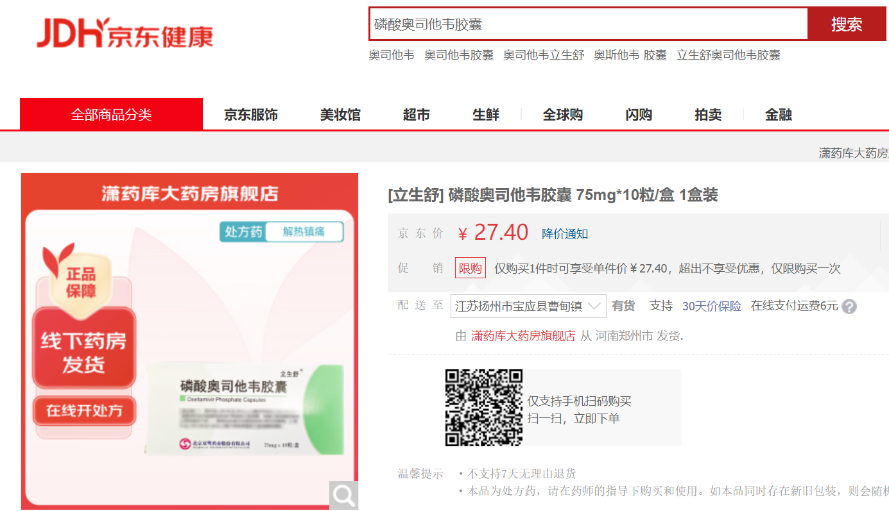Click the question mark help icon beside 运费6元
The width and height of the screenshot is (889, 511).
[x=849, y=306]
